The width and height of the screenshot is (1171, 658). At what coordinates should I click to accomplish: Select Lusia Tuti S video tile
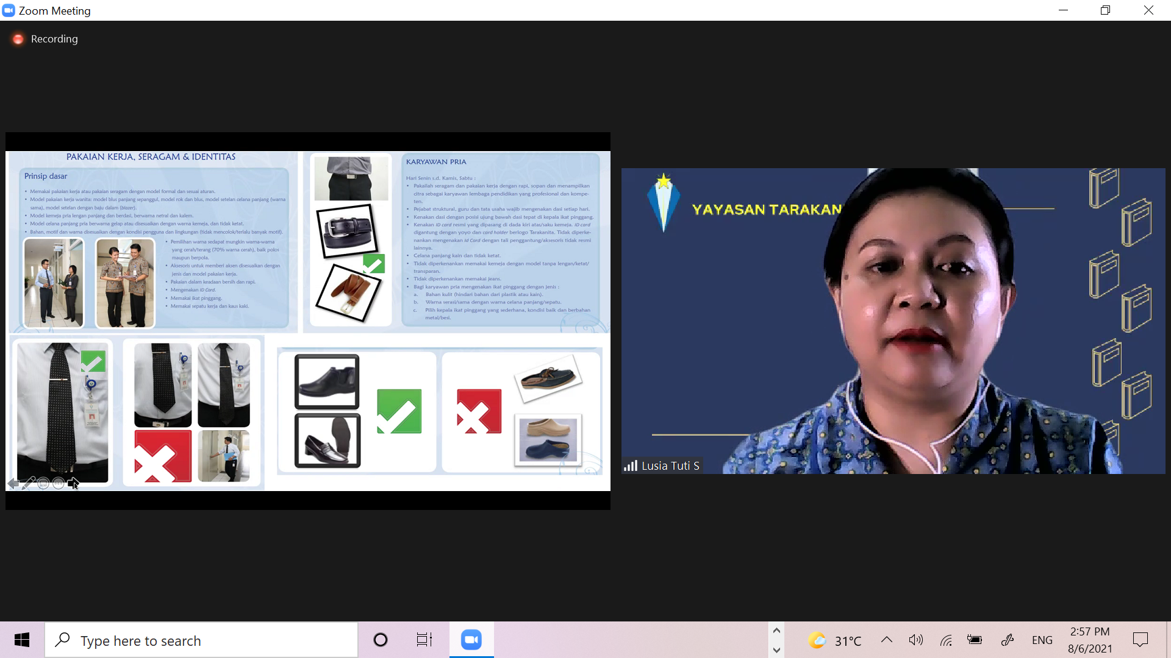[893, 321]
